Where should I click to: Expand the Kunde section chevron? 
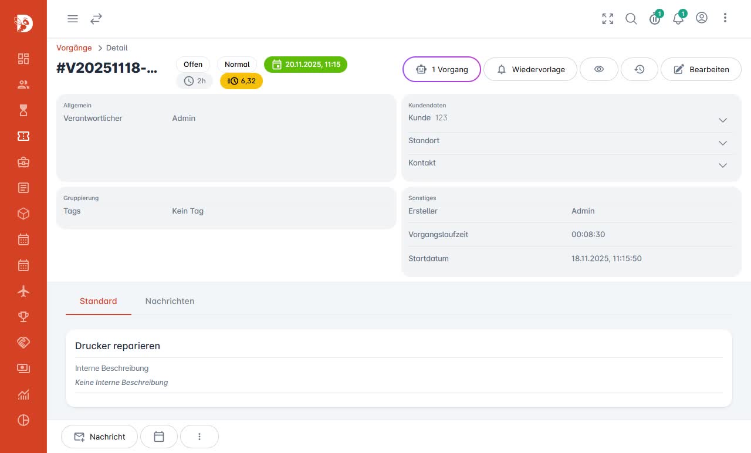(723, 120)
